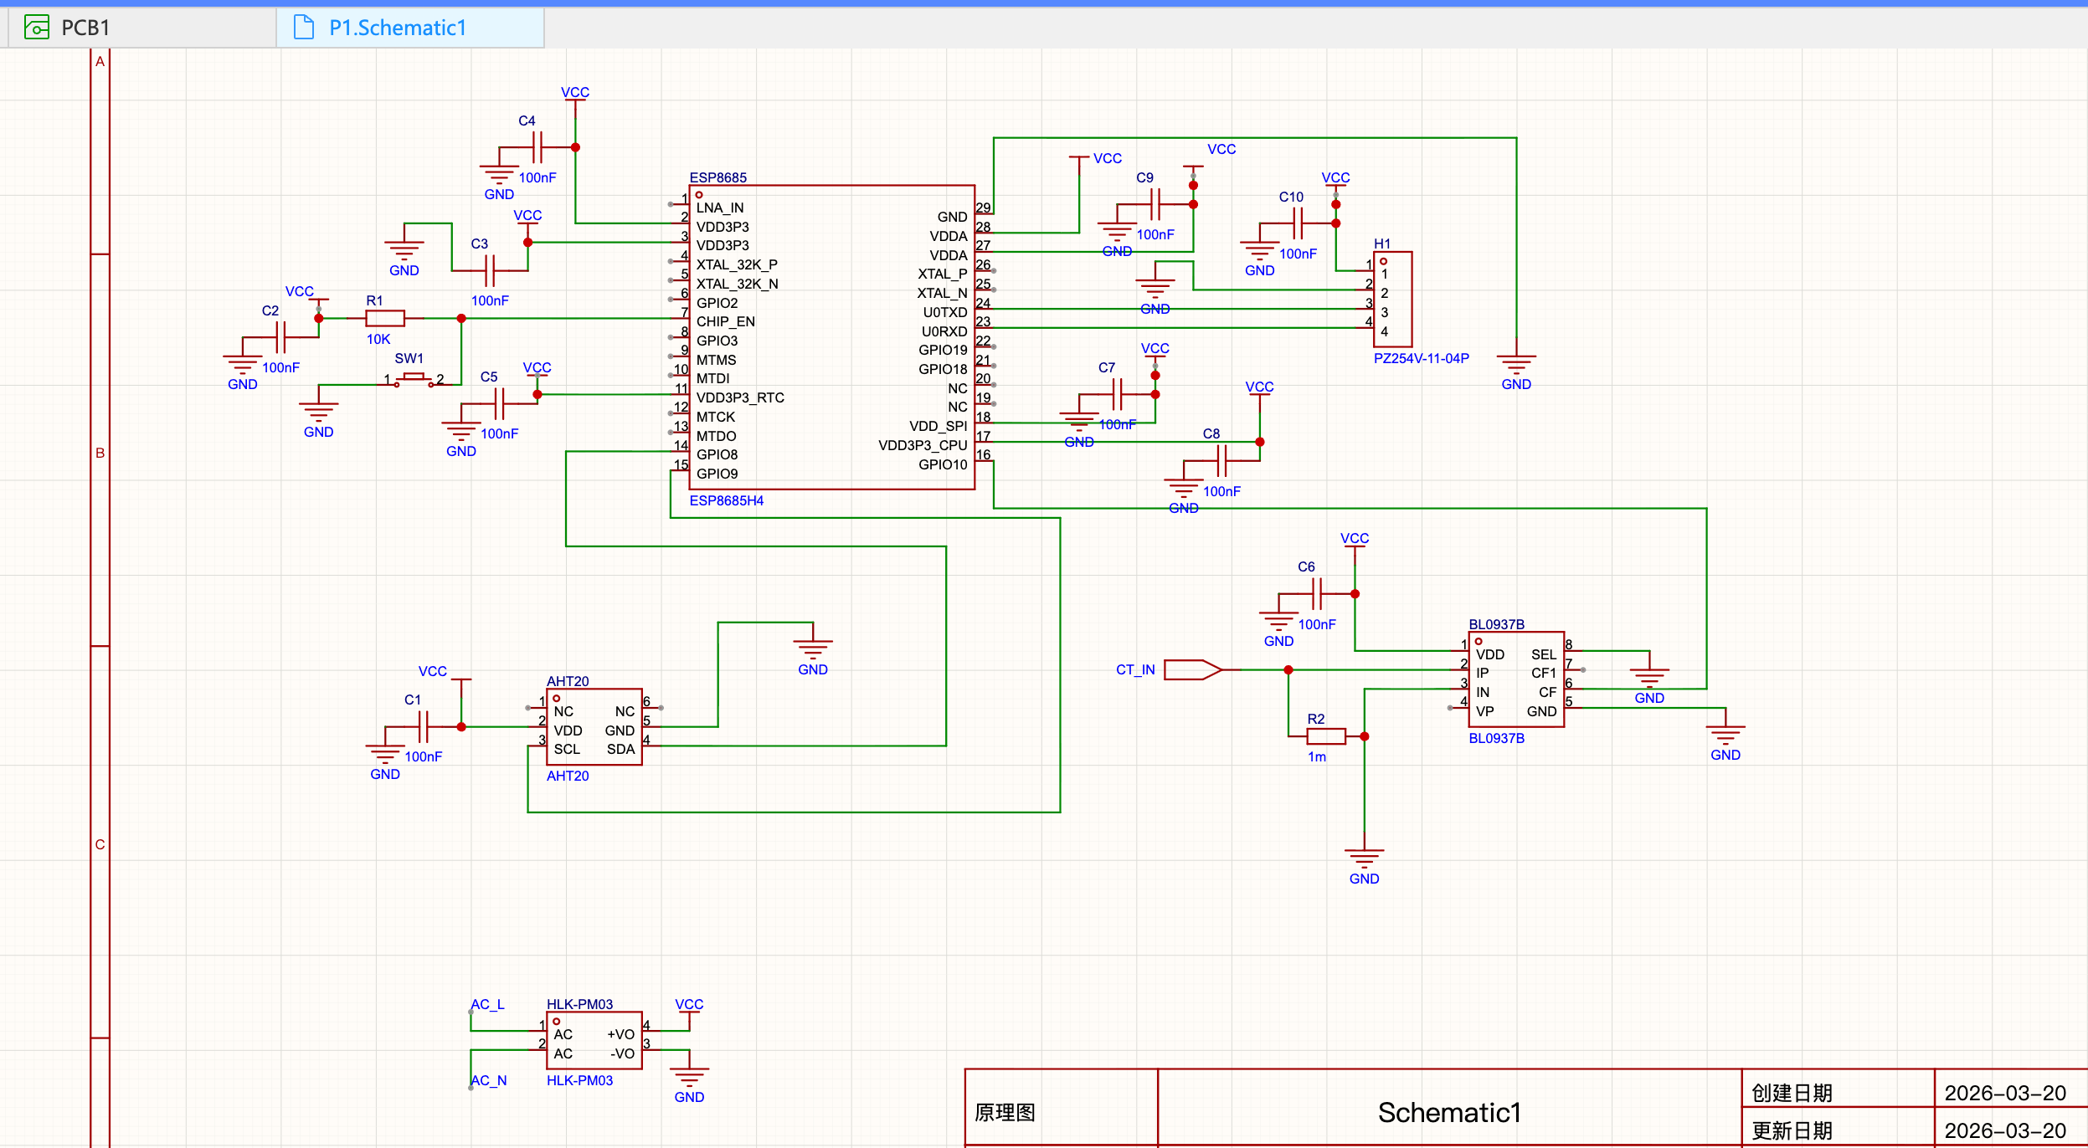Select the AHT20 sensor symbol

pyautogui.click(x=594, y=727)
